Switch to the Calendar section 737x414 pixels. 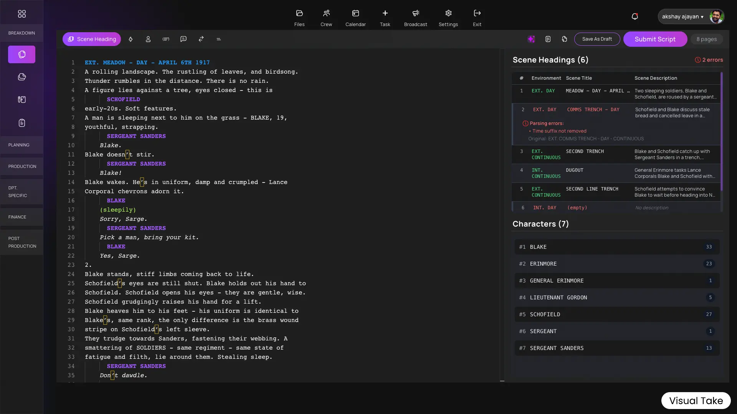click(x=356, y=17)
